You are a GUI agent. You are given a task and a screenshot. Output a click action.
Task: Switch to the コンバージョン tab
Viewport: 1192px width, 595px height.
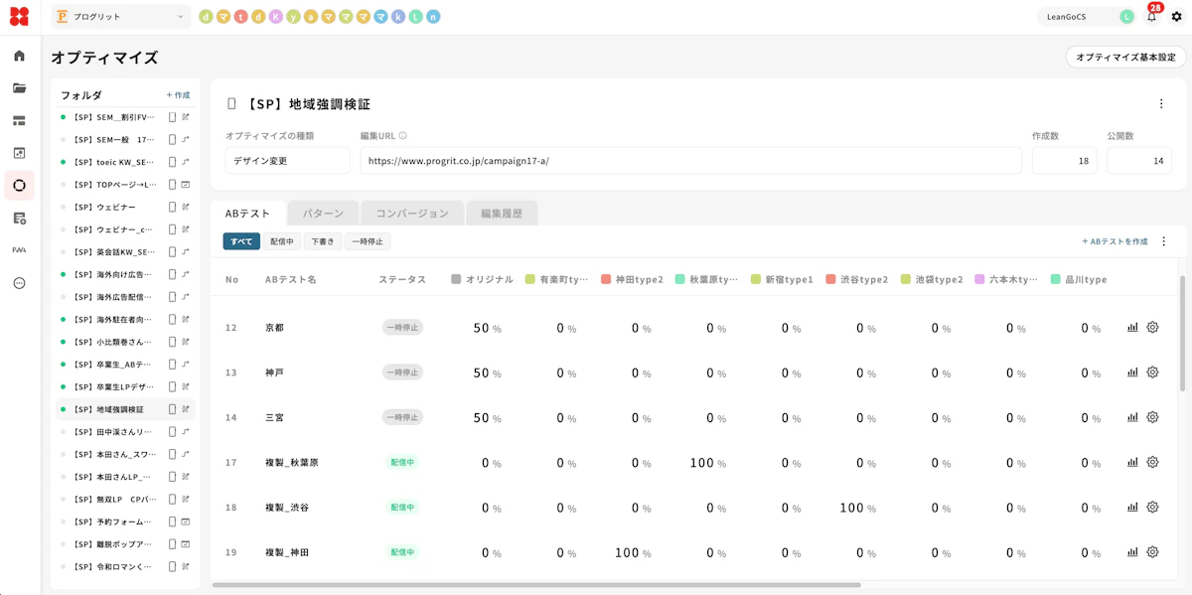(x=412, y=214)
